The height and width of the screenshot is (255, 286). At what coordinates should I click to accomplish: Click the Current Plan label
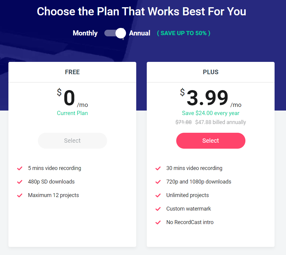[x=72, y=113]
